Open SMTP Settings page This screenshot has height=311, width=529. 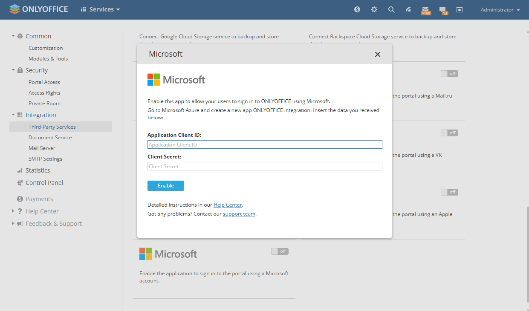point(45,159)
